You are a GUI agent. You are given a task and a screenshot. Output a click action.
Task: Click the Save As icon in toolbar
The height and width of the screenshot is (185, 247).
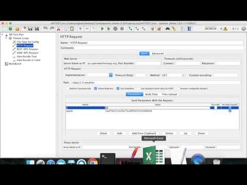[37, 29]
